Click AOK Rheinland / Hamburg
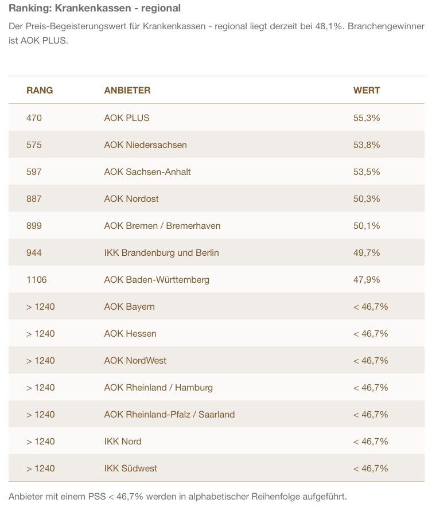The width and height of the screenshot is (432, 507). coord(158,388)
